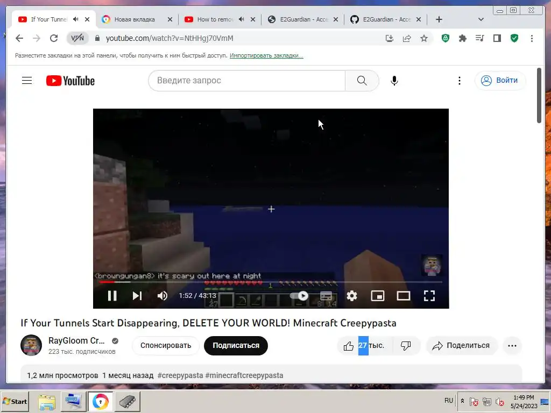This screenshot has height=413, width=551.
Task: Pause the video playback
Action: click(112, 296)
